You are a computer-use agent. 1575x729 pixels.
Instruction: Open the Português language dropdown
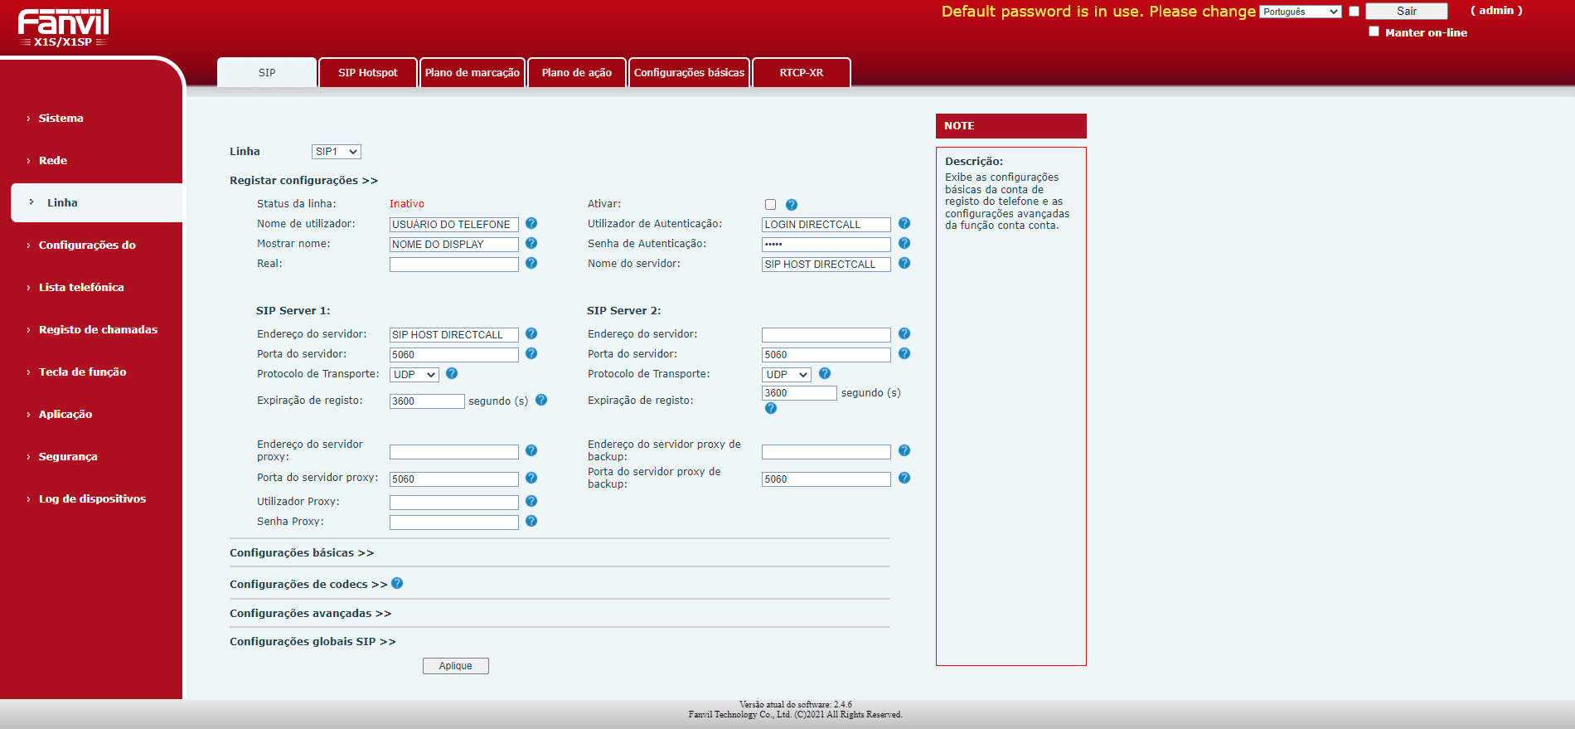[x=1301, y=12]
